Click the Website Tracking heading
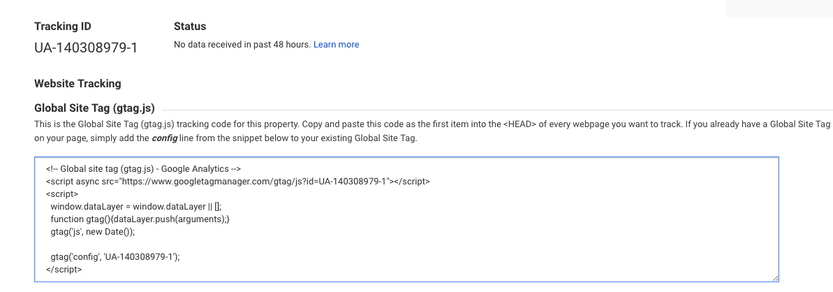The image size is (833, 292). click(78, 84)
